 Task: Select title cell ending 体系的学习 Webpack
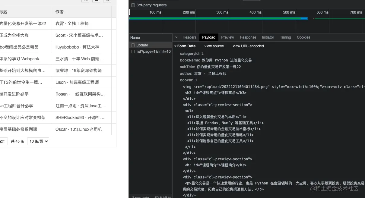[25, 59]
